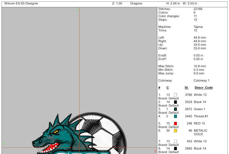The image size is (229, 154).
Task: Click the St. column header
Action: 187,88
